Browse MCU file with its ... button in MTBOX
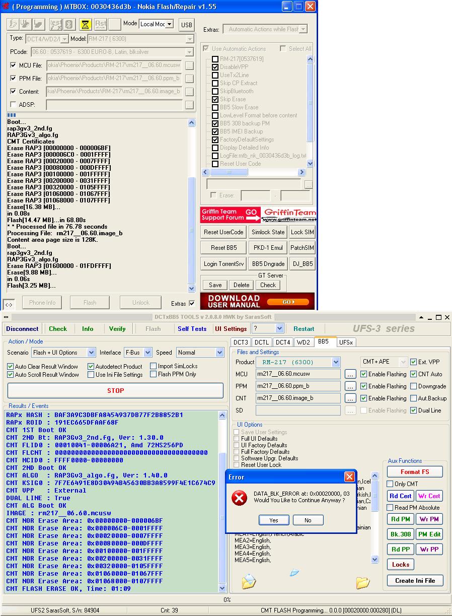 click(x=189, y=65)
